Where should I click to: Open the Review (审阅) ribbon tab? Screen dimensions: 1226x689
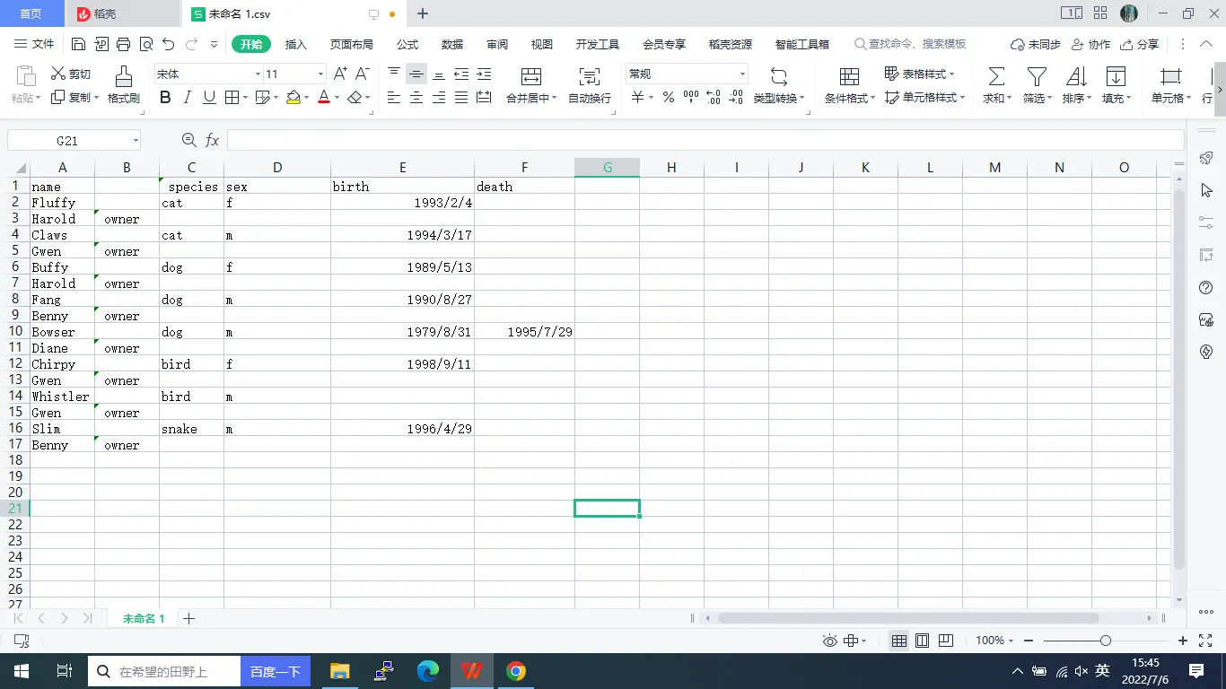[x=497, y=44]
